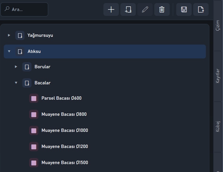Expand the Yağmursuyu tree node
Screen dimensions: 223x172
pos(9,35)
